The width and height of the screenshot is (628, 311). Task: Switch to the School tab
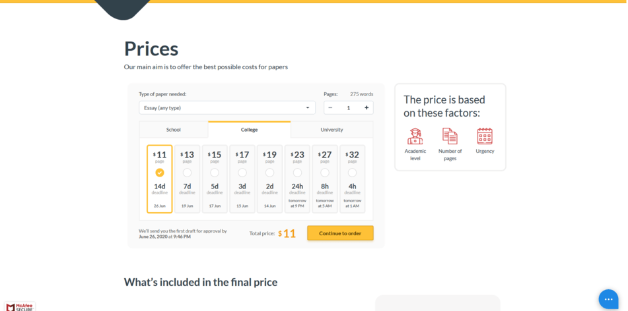[x=174, y=130]
